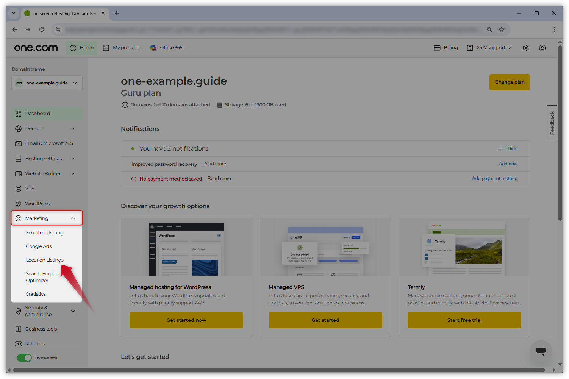Viewport: 569px width, 379px height.
Task: Click the horizontal page scrollbar
Action: click(x=279, y=370)
